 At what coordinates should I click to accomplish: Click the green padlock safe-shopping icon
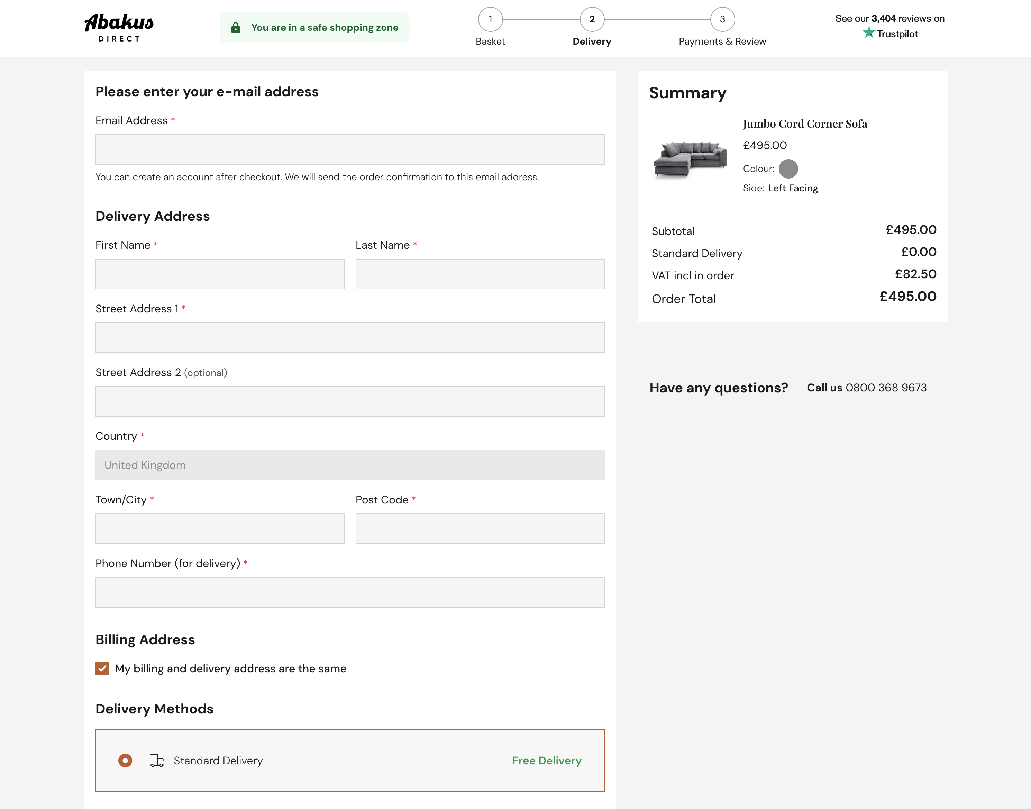pos(235,28)
